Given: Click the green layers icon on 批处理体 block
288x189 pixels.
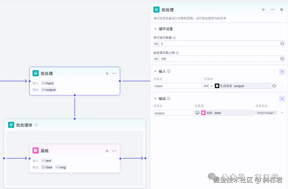Looking at the screenshot, I should tap(11, 125).
